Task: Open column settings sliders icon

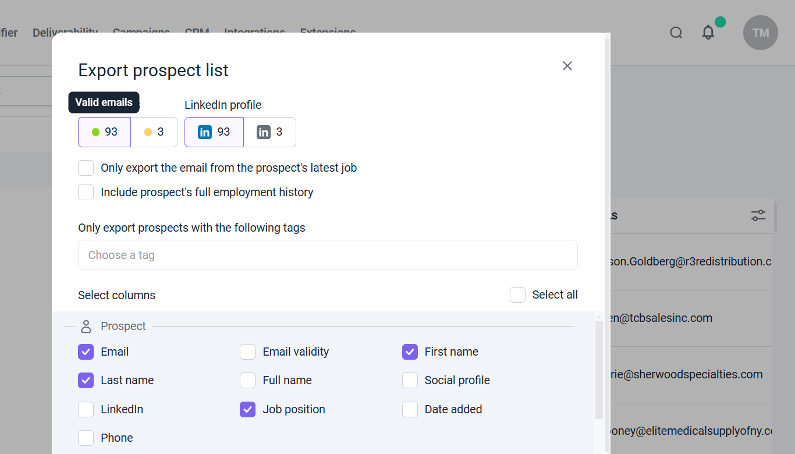Action: 758,215
